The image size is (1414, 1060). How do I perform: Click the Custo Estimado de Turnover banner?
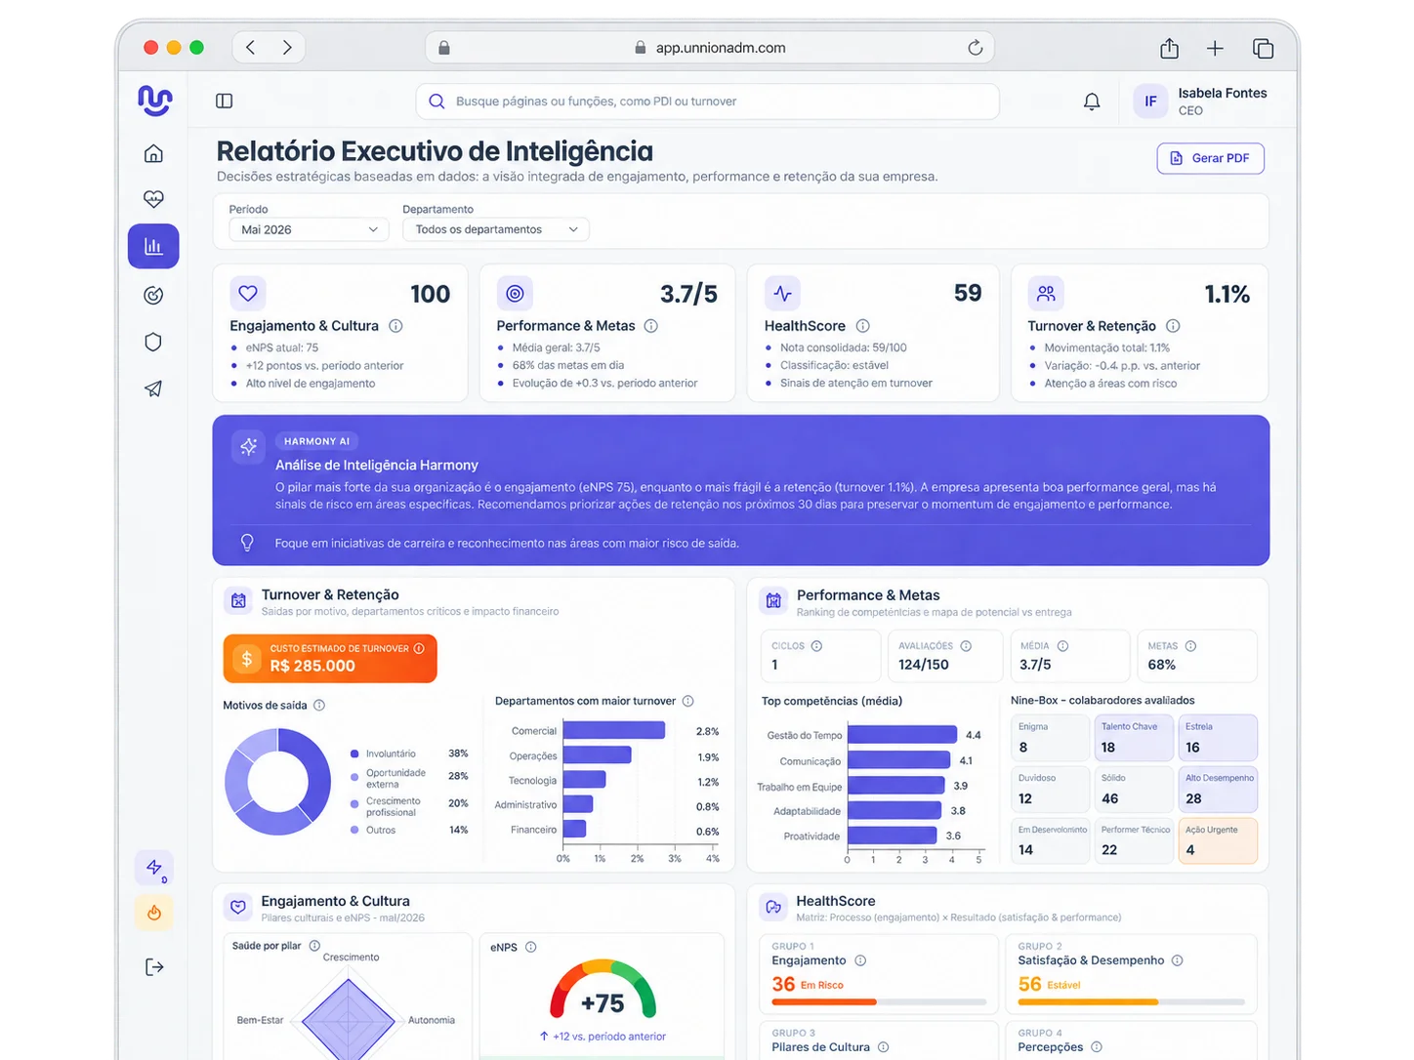coord(330,658)
